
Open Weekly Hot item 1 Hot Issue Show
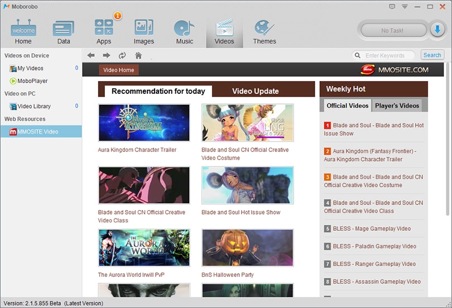(374, 129)
